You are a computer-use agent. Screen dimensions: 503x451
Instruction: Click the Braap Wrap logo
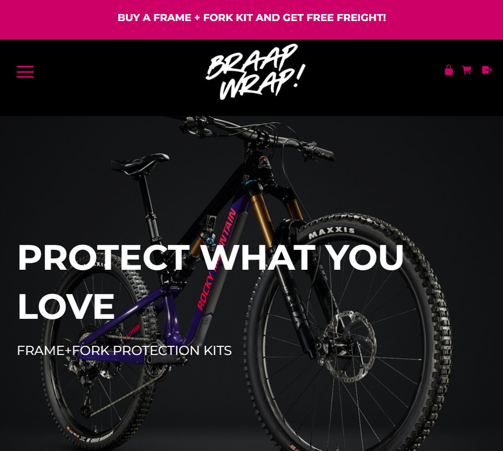(255, 72)
